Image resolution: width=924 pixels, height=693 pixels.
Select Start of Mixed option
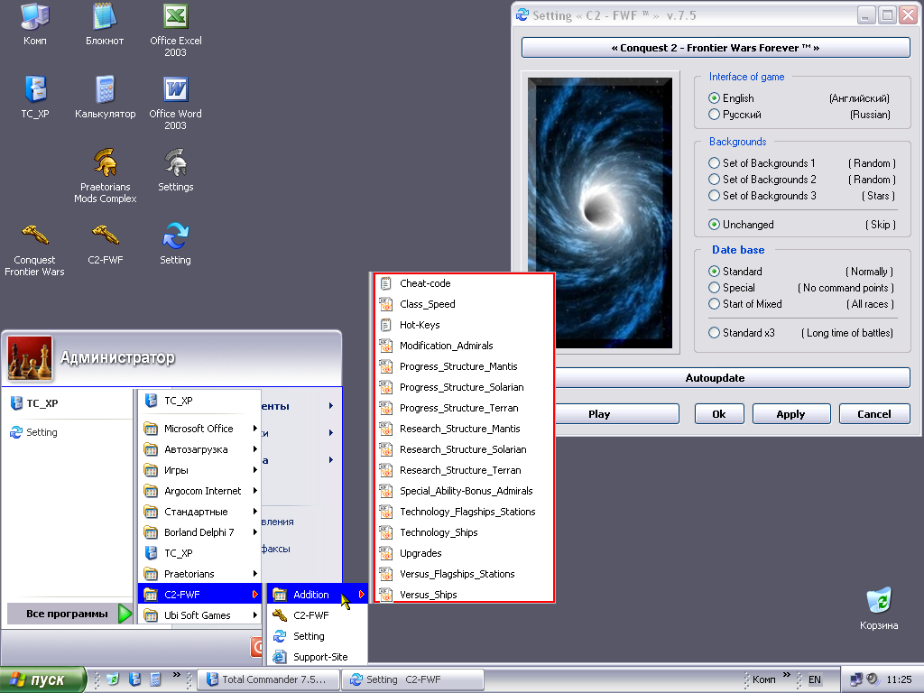(715, 303)
